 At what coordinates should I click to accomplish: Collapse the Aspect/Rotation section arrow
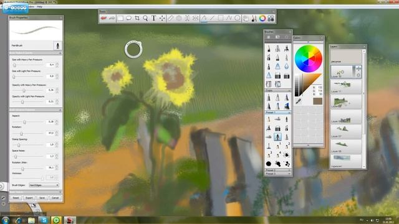[x=60, y=110]
